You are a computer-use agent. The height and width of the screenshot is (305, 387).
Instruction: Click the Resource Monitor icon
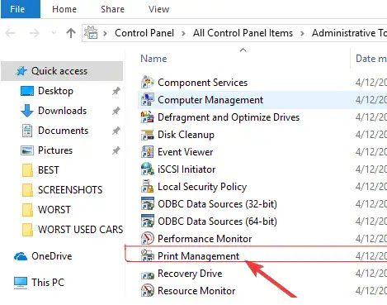(148, 291)
